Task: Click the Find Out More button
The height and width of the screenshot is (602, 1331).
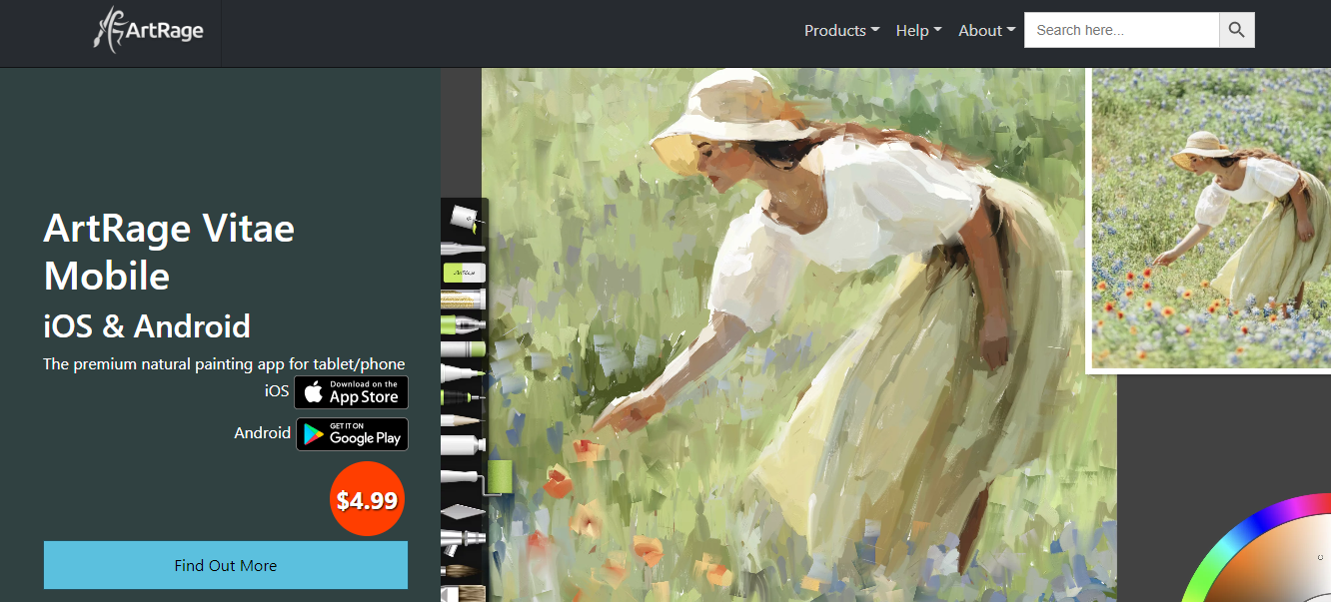Action: pyautogui.click(x=226, y=565)
